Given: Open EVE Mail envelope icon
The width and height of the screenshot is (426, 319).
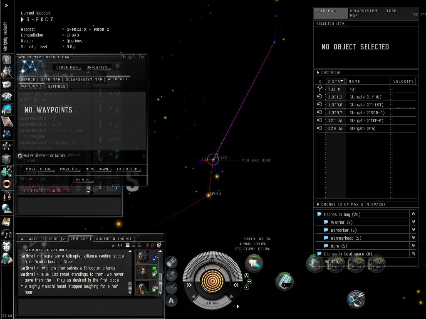Looking at the screenshot, I should [7, 85].
